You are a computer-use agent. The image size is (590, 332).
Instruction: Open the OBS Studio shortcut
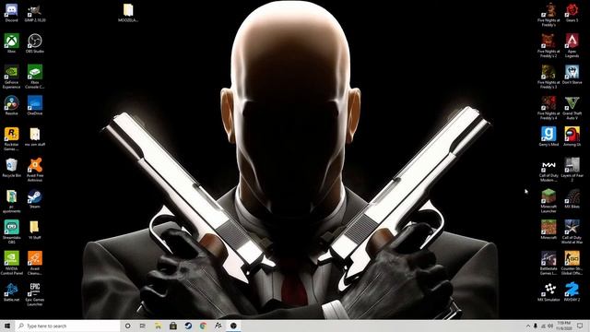coord(35,43)
